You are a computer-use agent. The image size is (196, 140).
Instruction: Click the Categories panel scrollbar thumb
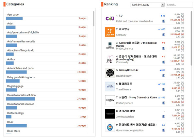[x=93, y=19]
